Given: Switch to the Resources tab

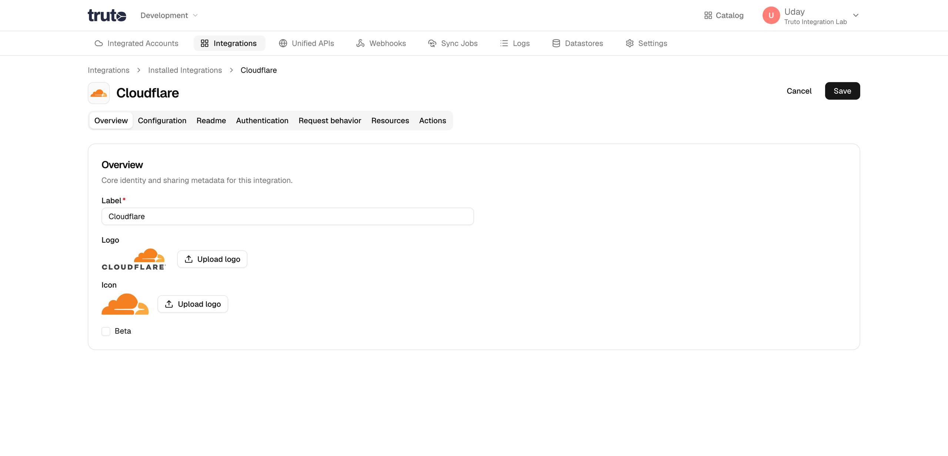Looking at the screenshot, I should [390, 121].
